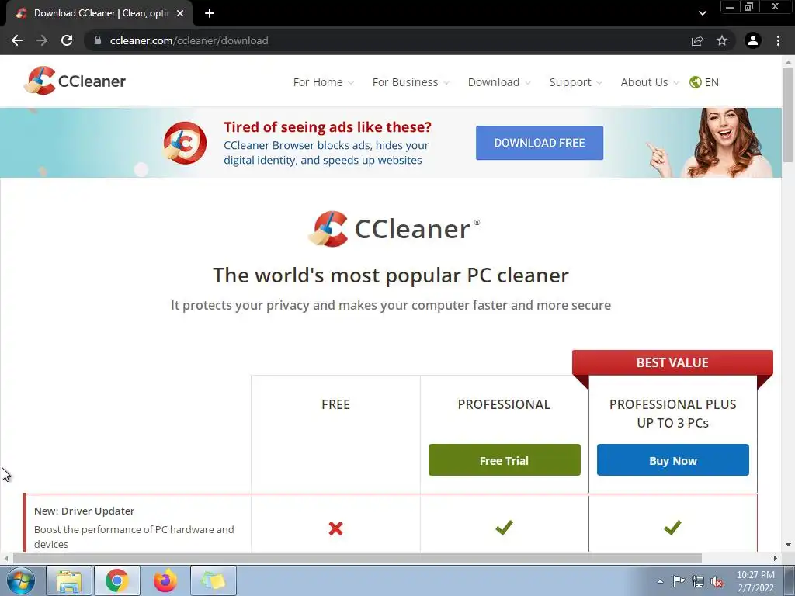Click the network tray icon
This screenshot has height=596, width=795.
pyautogui.click(x=698, y=582)
